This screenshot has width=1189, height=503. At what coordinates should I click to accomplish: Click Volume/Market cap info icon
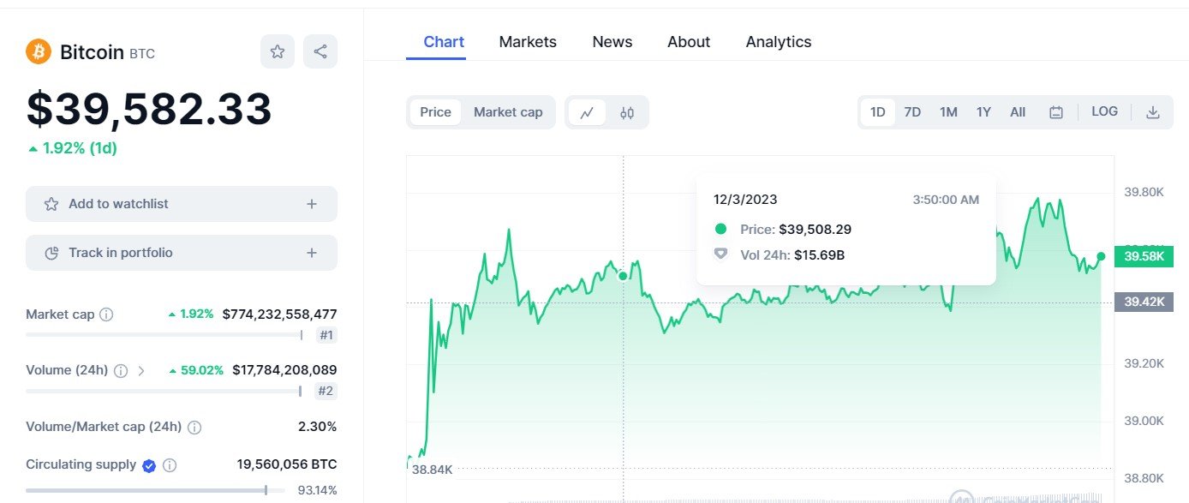click(x=194, y=427)
